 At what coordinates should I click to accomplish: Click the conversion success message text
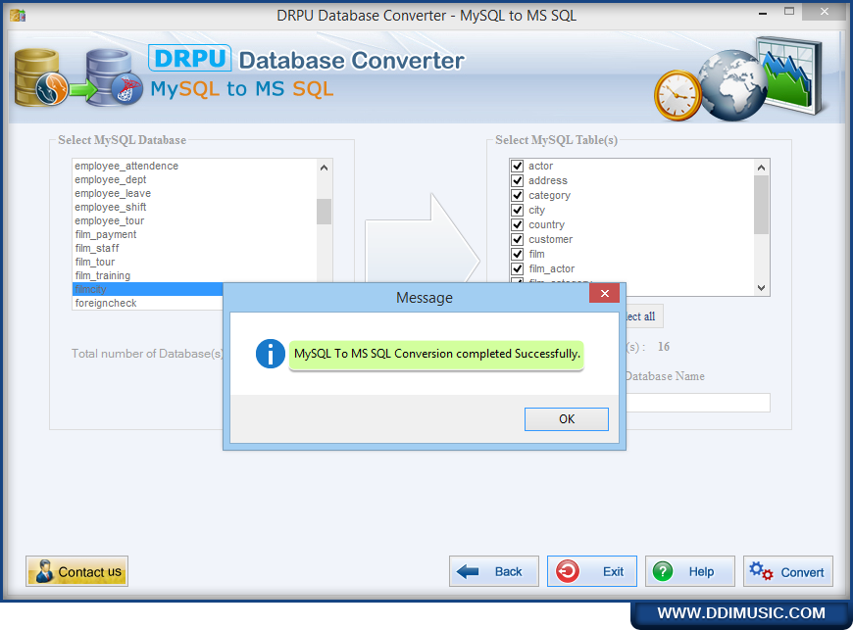tap(437, 354)
